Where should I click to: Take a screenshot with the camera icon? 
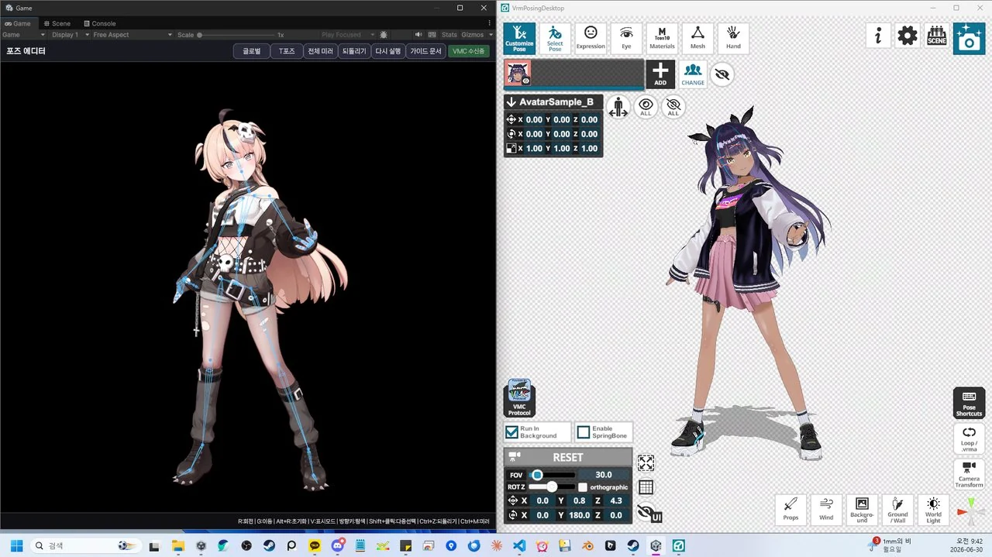click(x=969, y=38)
